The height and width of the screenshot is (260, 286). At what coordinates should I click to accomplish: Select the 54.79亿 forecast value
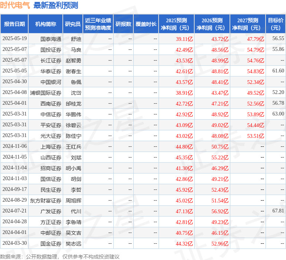click(x=256, y=50)
